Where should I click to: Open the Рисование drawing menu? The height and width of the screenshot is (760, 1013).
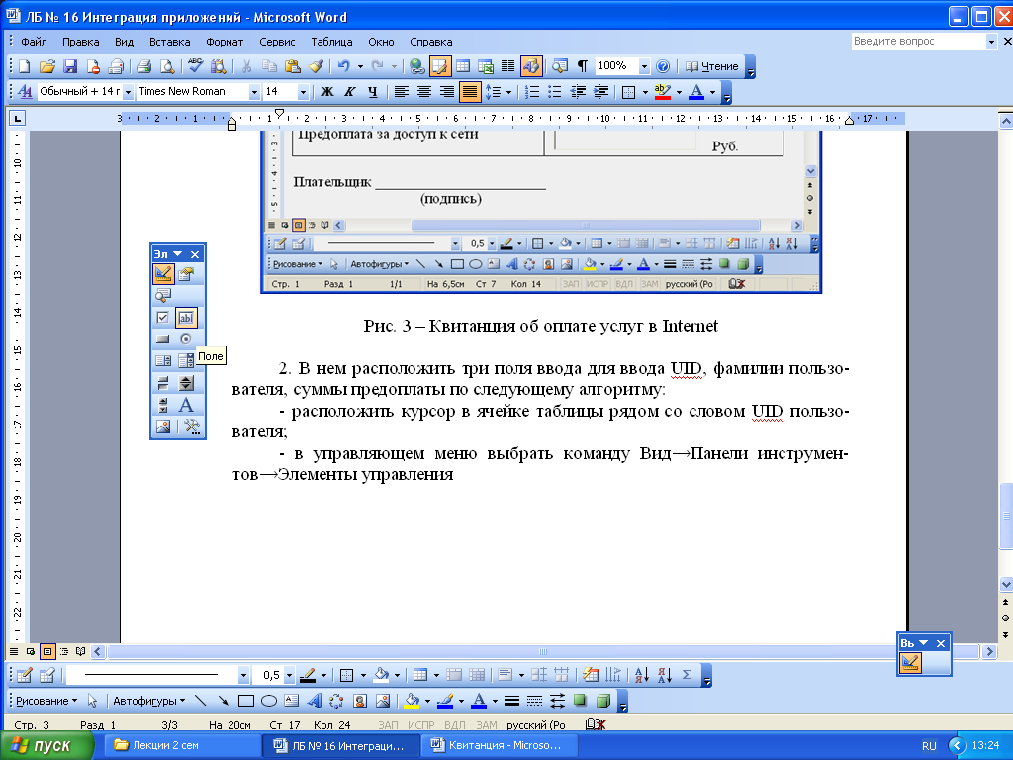tap(46, 701)
